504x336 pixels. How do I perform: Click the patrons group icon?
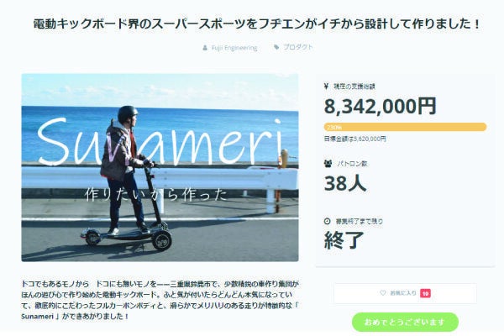point(328,163)
